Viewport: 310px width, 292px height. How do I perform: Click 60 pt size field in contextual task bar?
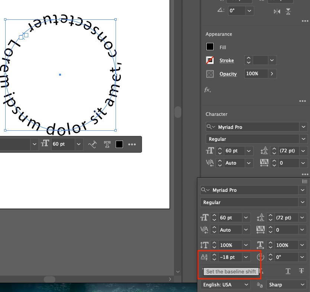point(63,144)
